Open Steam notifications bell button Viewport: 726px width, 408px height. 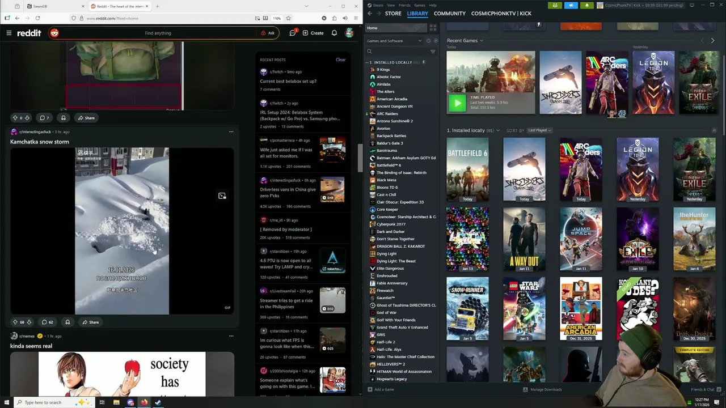coord(586,5)
